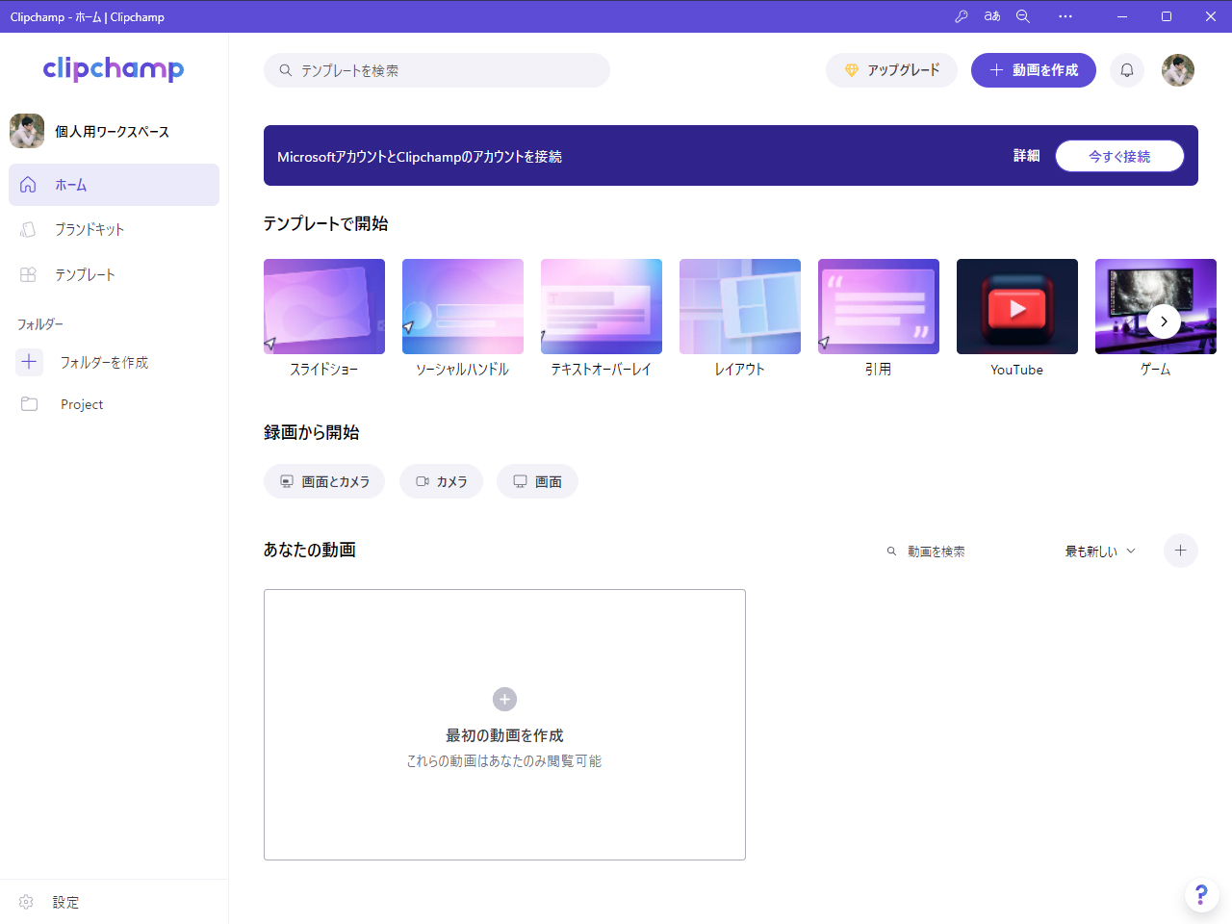Screen dimensions: 1232x924
Task: Reveal more templates with the next arrow
Action: point(1164,321)
